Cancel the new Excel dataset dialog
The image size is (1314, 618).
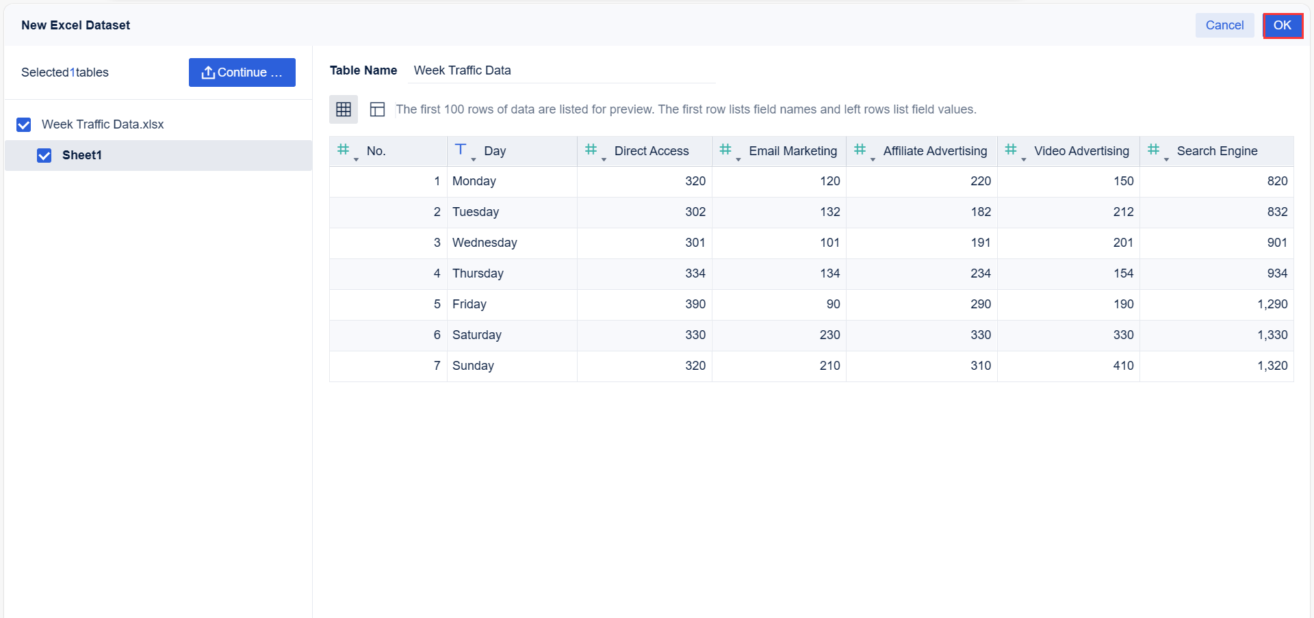pyautogui.click(x=1224, y=25)
